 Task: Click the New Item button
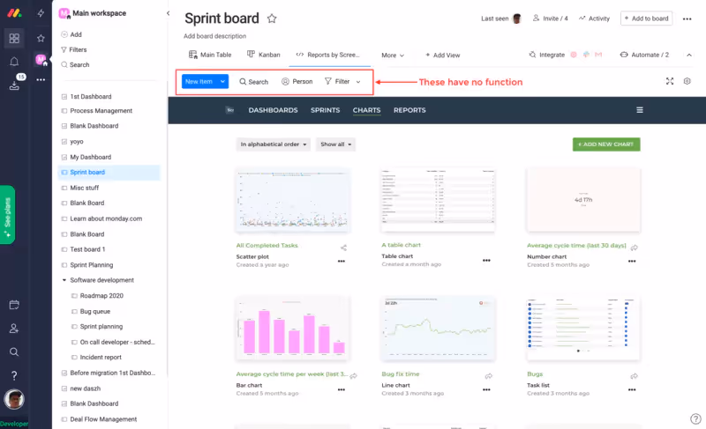[x=199, y=81]
